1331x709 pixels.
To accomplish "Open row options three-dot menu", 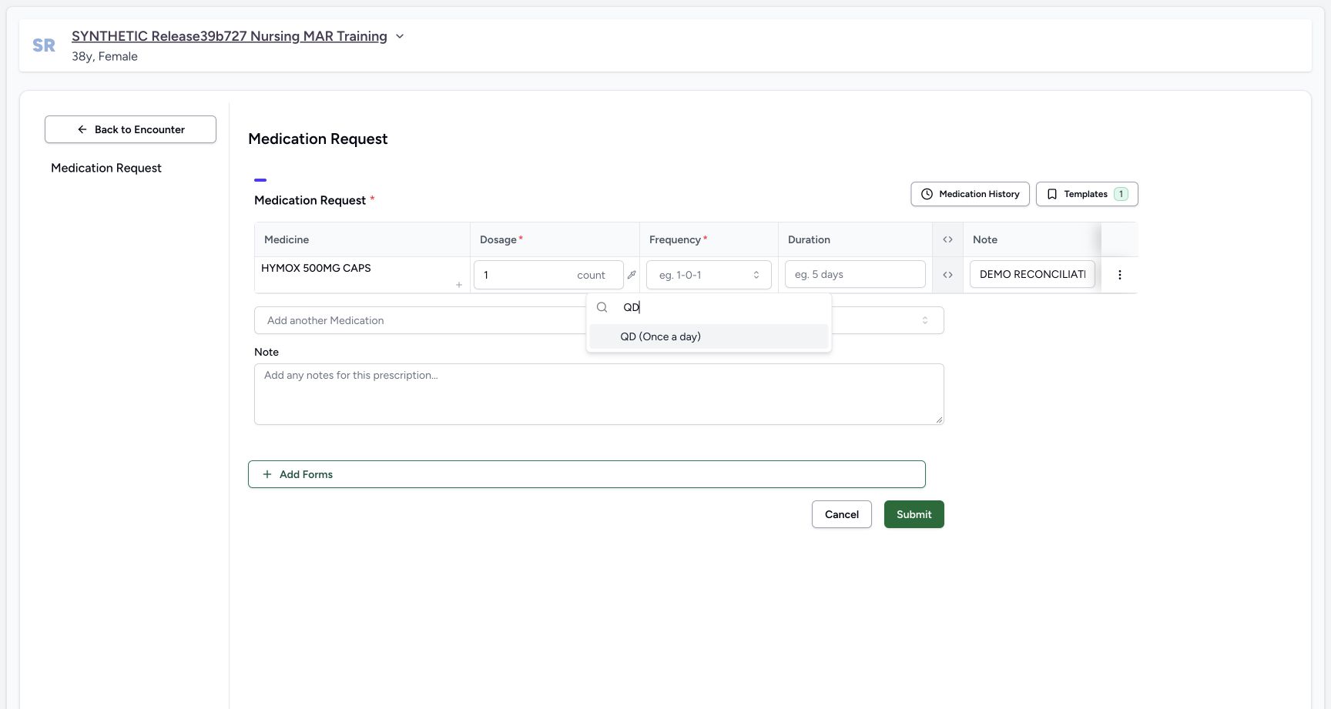I will 1120,275.
